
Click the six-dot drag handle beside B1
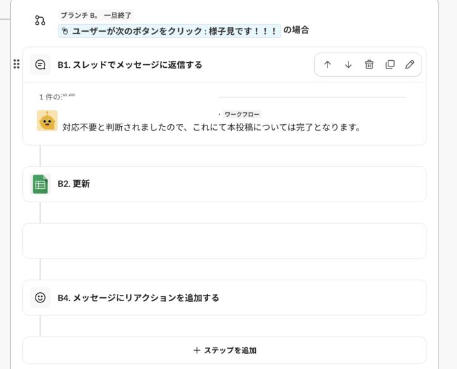(x=17, y=64)
